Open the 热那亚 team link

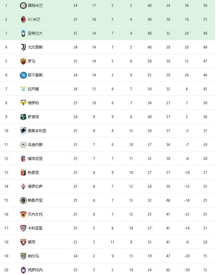[33, 172]
